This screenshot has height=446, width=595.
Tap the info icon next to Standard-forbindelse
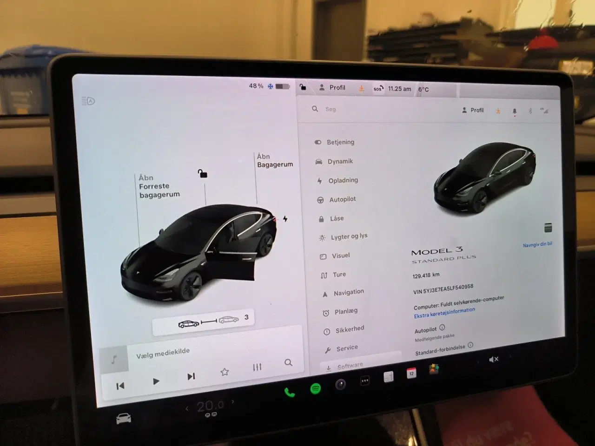tap(470, 345)
